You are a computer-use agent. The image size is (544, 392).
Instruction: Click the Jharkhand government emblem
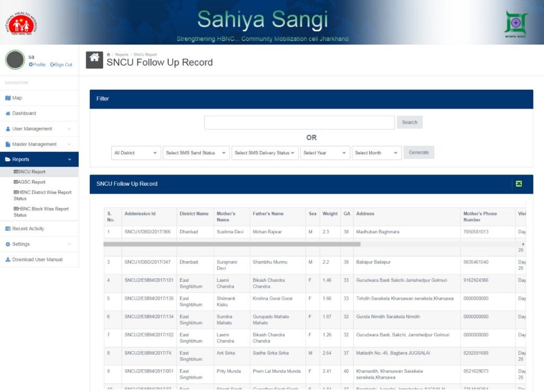[515, 23]
